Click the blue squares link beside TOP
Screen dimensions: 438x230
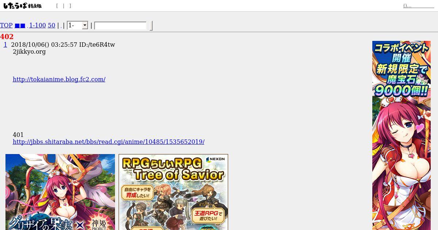coord(20,26)
